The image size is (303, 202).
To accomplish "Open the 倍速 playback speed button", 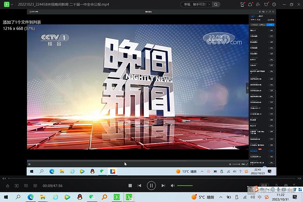I will click(x=264, y=185).
